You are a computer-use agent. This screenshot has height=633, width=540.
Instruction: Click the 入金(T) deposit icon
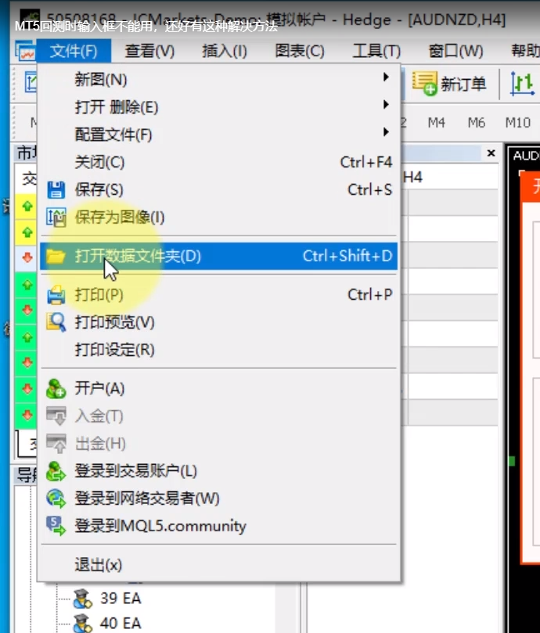tap(56, 415)
